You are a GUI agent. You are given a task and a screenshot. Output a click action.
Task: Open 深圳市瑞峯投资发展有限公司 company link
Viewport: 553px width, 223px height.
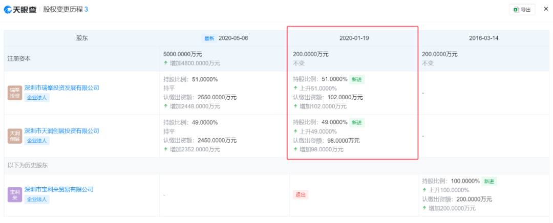[62, 88]
